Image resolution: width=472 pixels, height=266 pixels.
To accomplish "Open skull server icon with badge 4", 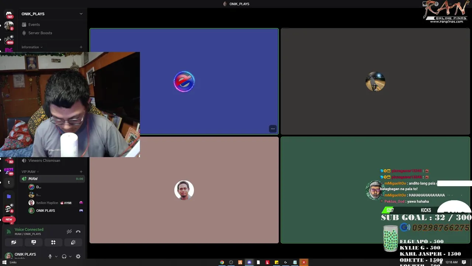I will pyautogui.click(x=9, y=209).
